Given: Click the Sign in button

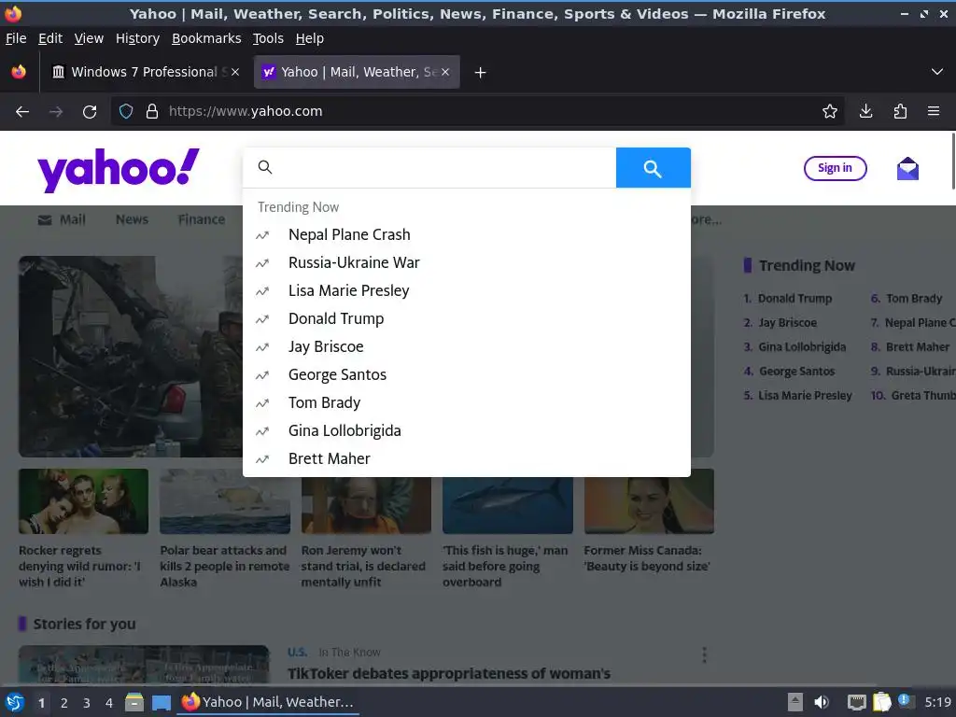Looking at the screenshot, I should pos(836,168).
